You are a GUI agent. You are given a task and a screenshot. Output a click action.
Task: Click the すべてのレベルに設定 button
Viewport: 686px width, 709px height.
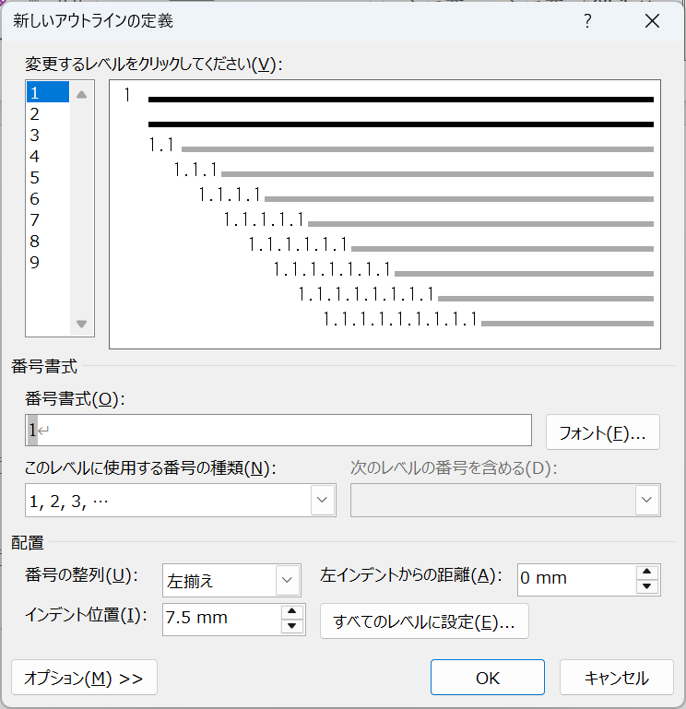point(424,621)
